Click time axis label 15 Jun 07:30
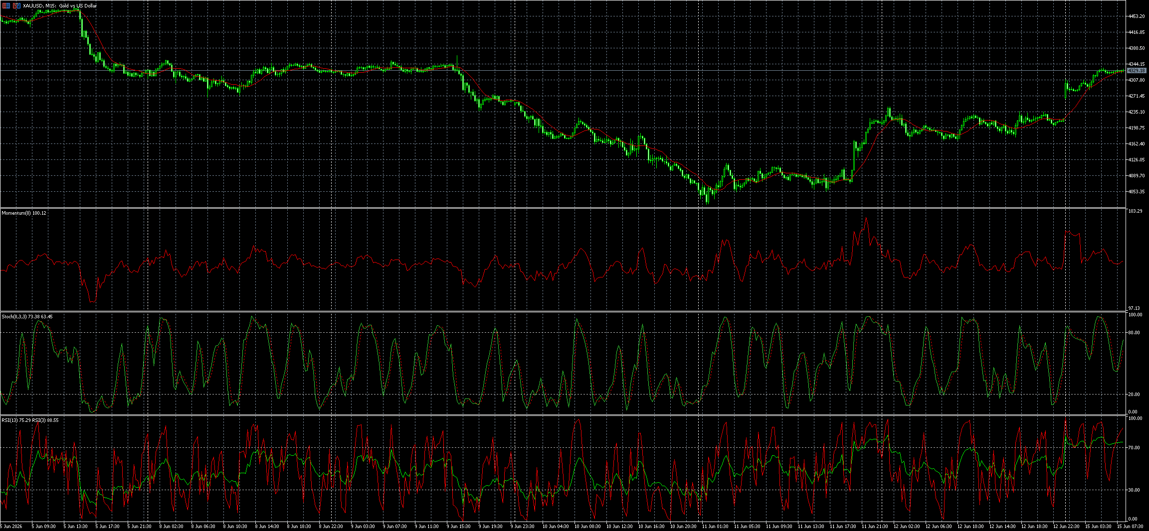 pos(1130,526)
